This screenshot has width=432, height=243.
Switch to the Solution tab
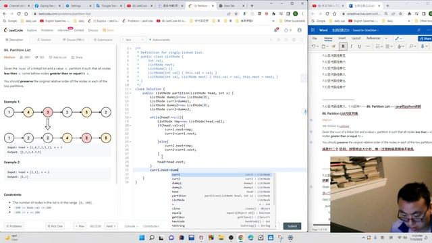[44, 40]
